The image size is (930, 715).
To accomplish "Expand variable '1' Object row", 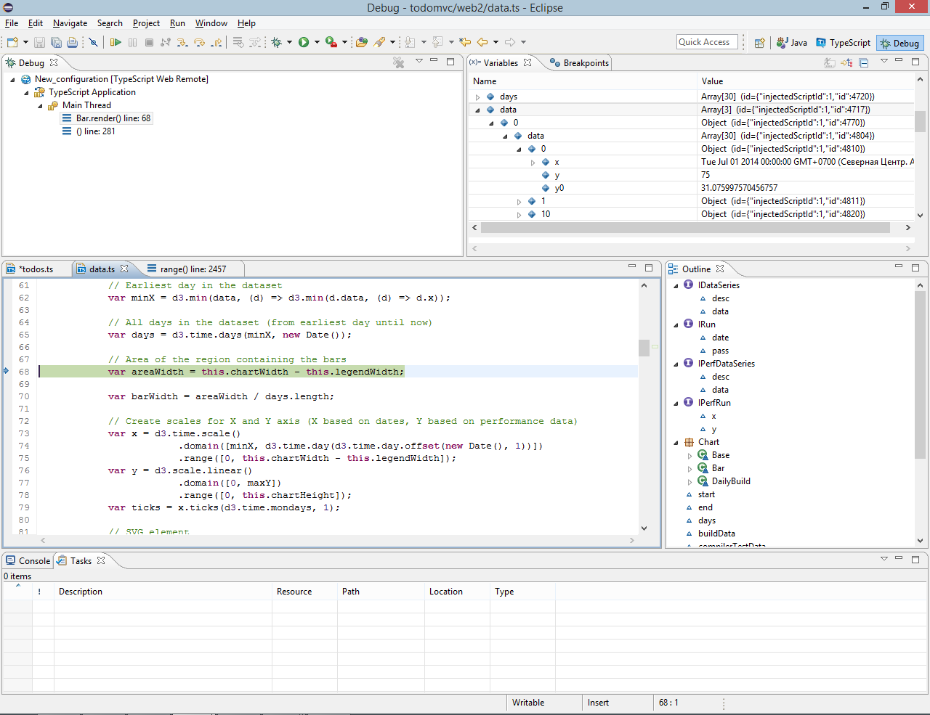I will (x=519, y=201).
